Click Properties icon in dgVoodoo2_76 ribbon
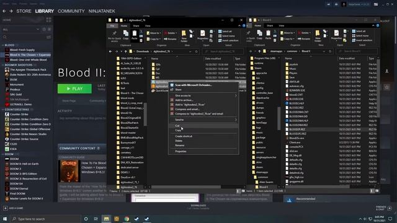 pos(203,35)
